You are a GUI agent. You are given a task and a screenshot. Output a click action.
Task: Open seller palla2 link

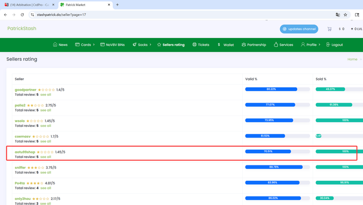point(20,105)
